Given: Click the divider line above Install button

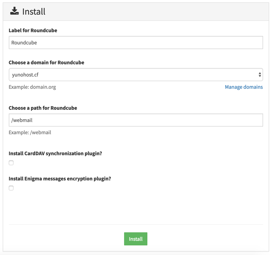Looking at the screenshot, I should pos(135,225).
